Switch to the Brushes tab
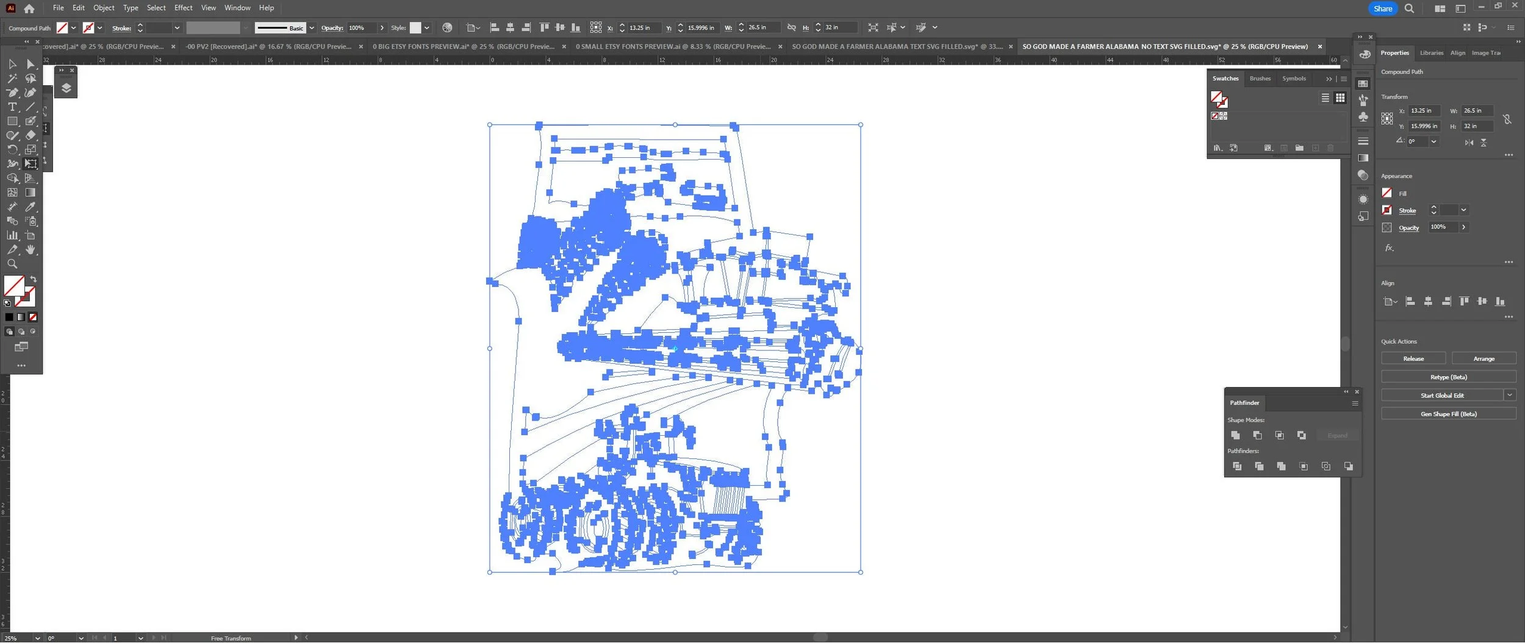 coord(1260,79)
